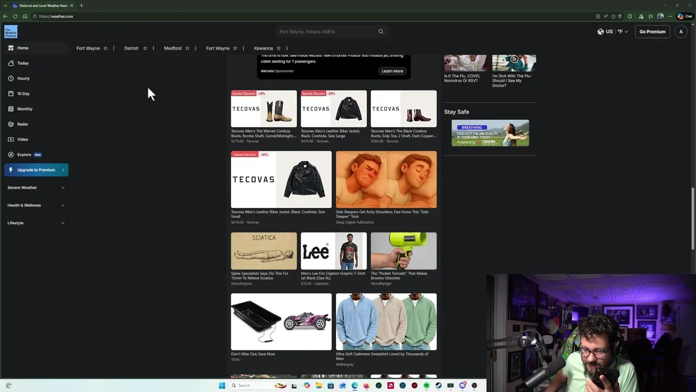Click the Explore compass icon in the sidebar
This screenshot has width=696, height=392.
(x=11, y=155)
